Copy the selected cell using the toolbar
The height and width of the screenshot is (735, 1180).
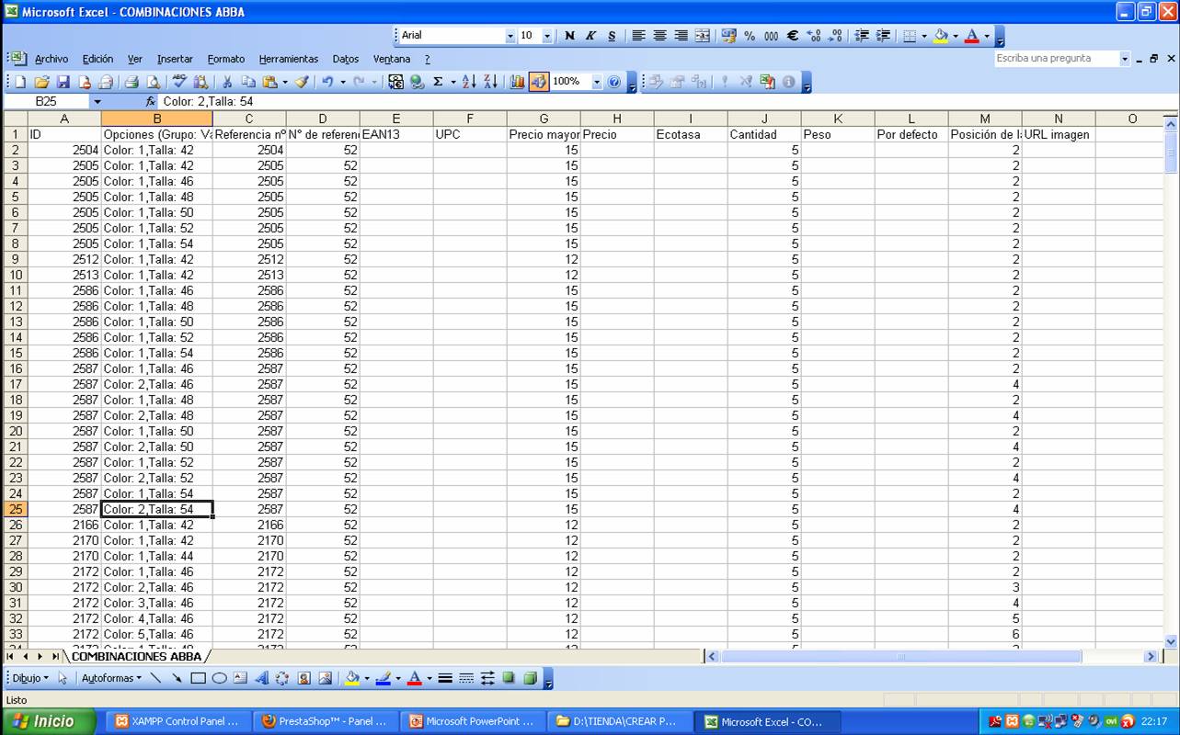(248, 82)
